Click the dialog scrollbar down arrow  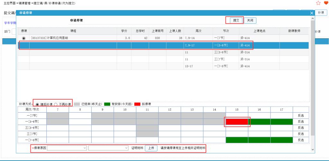313,149
